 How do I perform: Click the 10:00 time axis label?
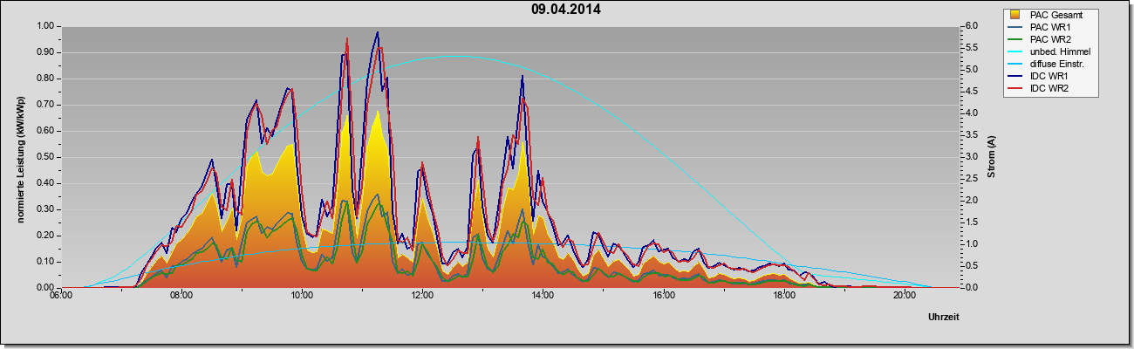click(x=302, y=296)
